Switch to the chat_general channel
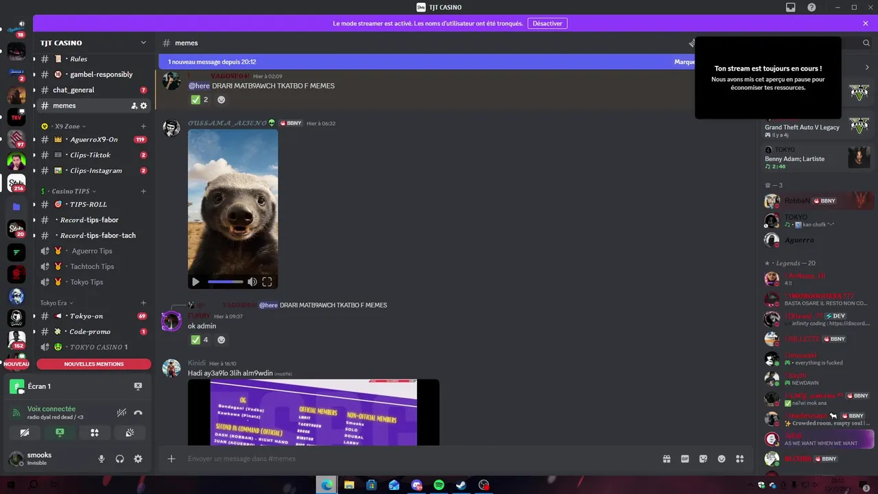878x494 pixels. tap(93, 90)
